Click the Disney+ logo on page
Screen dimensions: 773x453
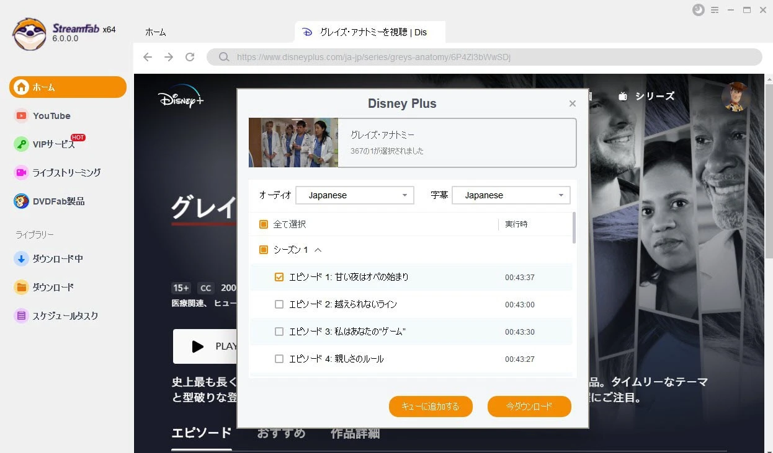[181, 97]
